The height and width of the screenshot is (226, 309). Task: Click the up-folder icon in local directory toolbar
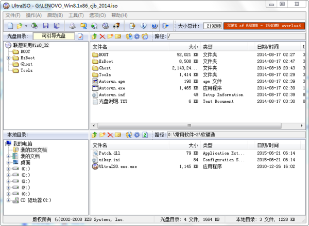coord(94,135)
